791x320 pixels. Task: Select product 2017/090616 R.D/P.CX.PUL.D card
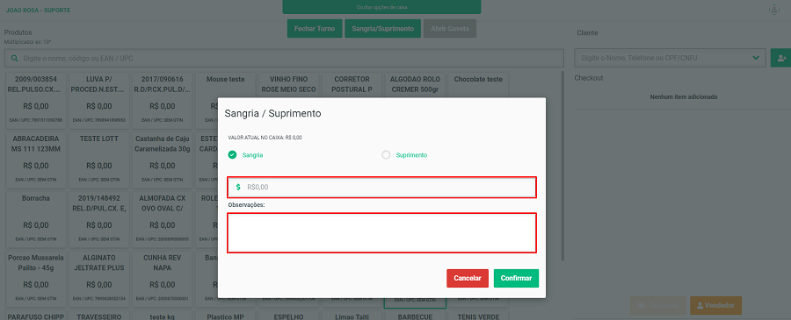click(x=163, y=100)
